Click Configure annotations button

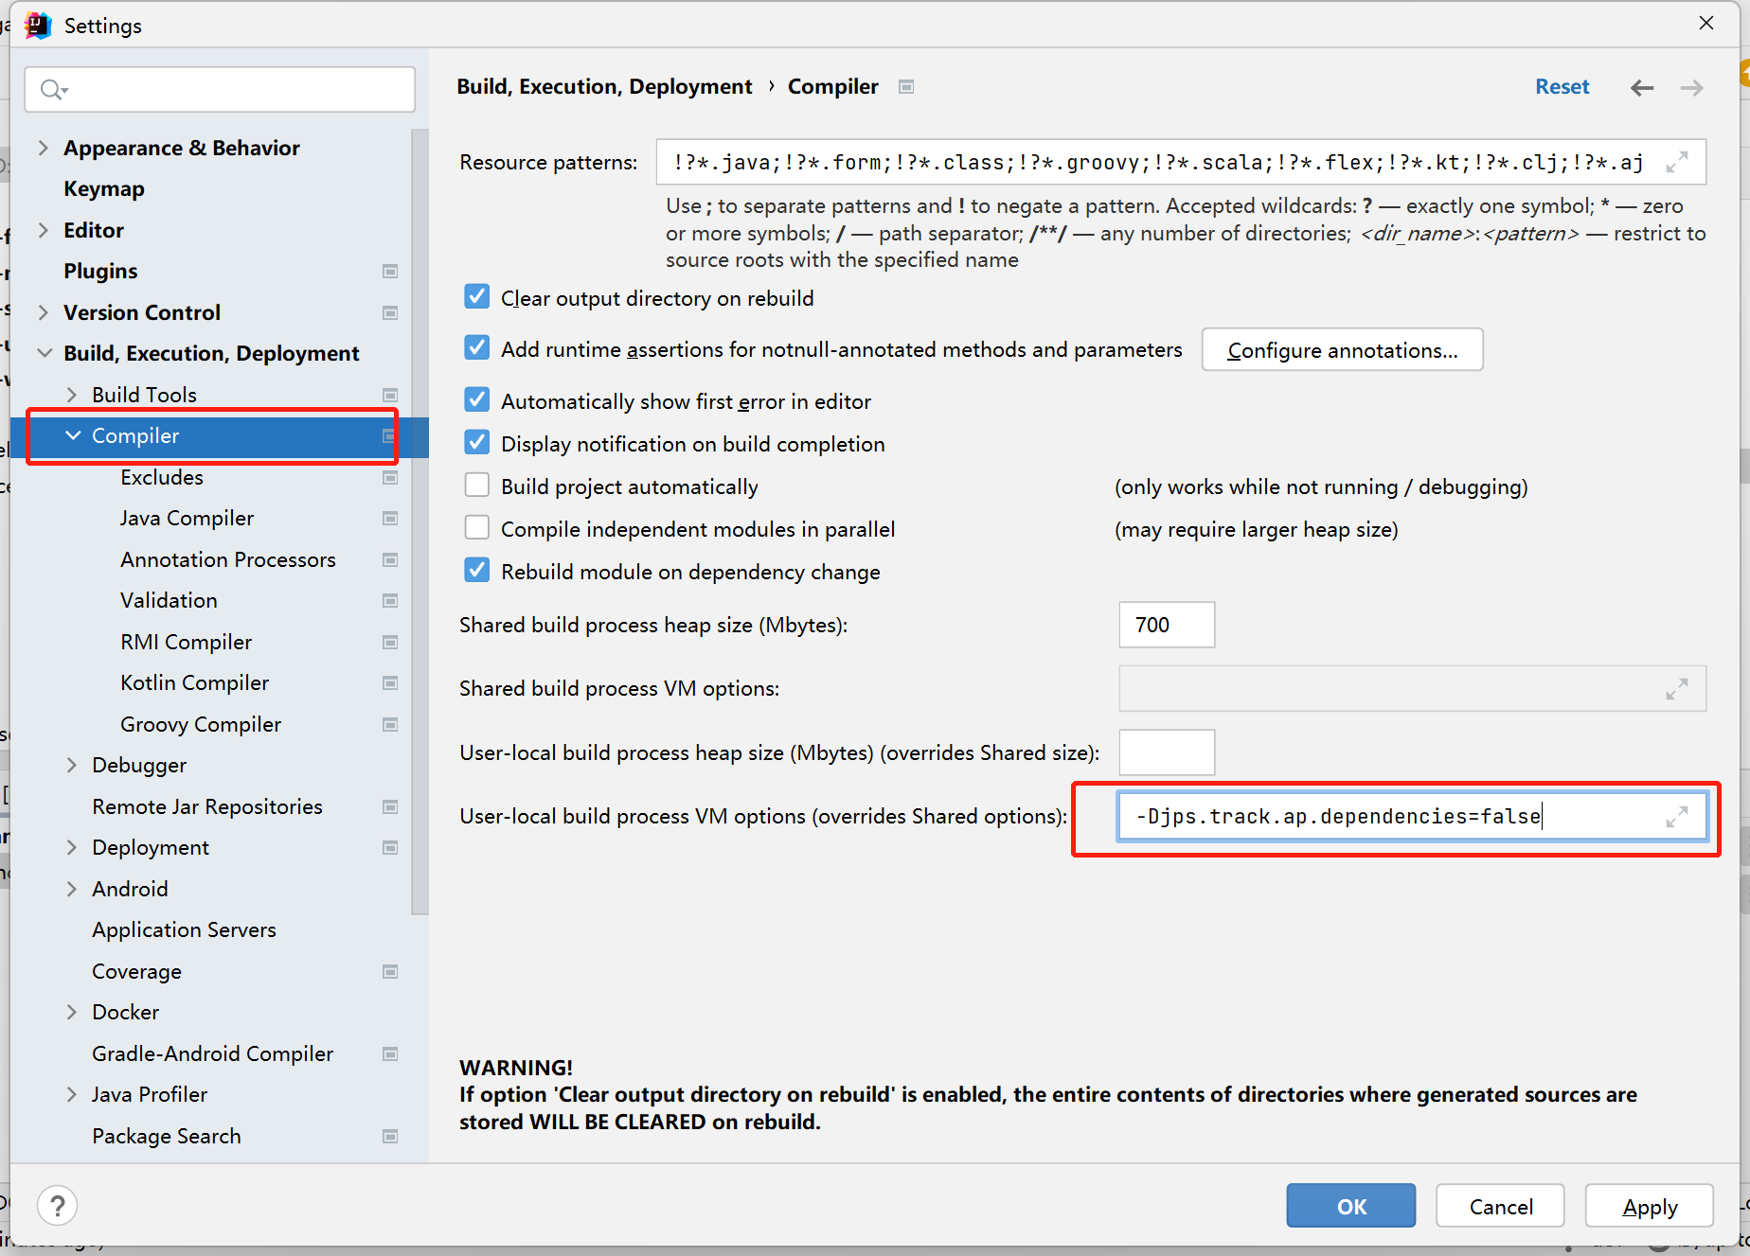click(x=1342, y=350)
